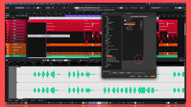This screenshot has width=191, height=107.
Task: Switch to the MixConsole lower zone tab
Action: (x=10, y=100)
